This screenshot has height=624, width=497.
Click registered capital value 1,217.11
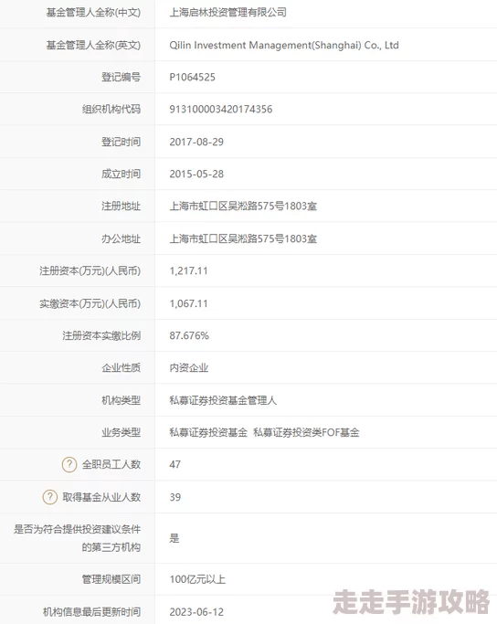tap(188, 271)
